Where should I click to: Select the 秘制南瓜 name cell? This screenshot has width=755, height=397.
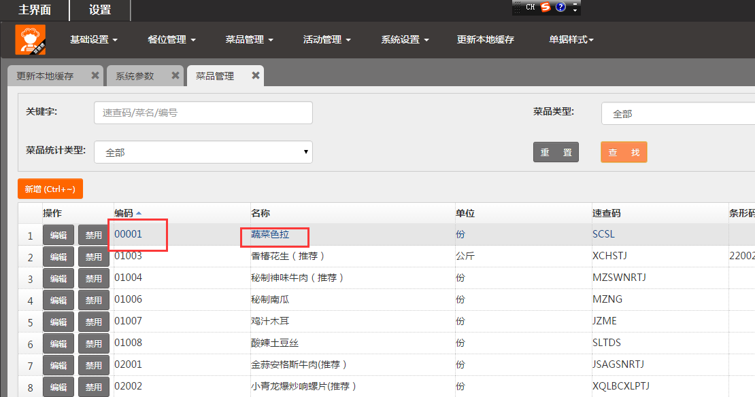(x=270, y=299)
